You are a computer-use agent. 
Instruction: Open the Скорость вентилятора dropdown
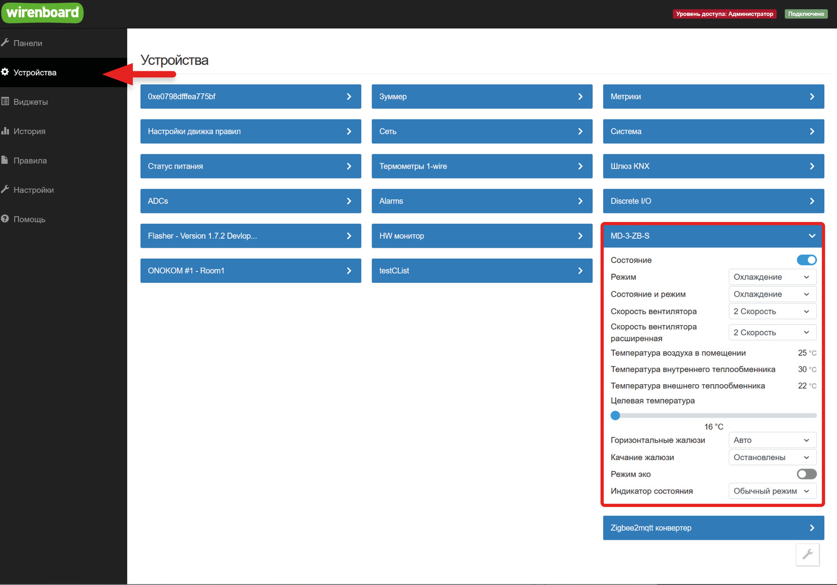772,311
